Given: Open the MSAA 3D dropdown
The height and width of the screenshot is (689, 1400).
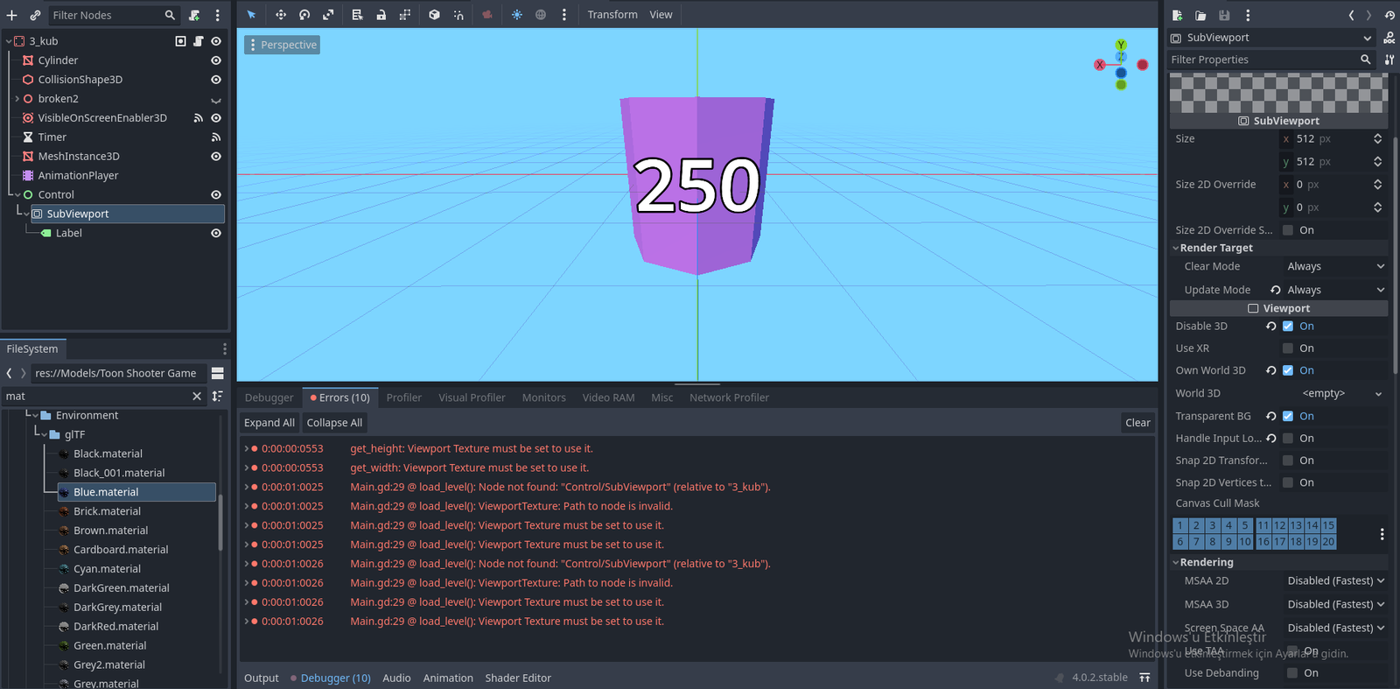Looking at the screenshot, I should 1335,605.
